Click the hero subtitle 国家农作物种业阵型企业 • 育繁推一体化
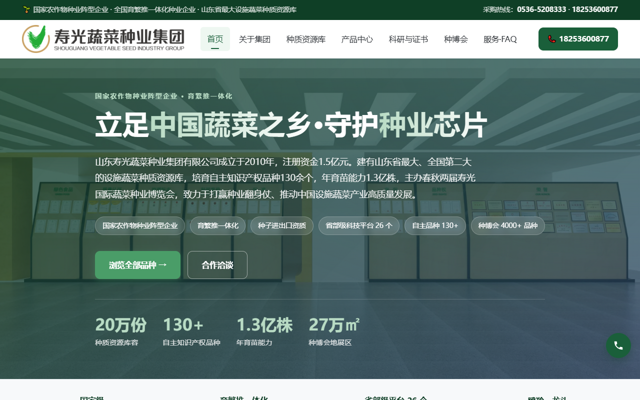The height and width of the screenshot is (400, 640). coord(163,96)
